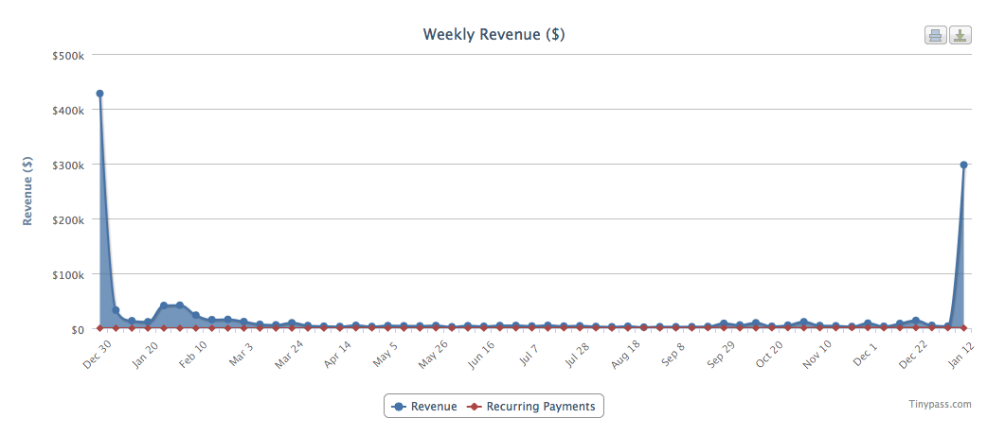Toggle the Revenue series legend label

[434, 407]
